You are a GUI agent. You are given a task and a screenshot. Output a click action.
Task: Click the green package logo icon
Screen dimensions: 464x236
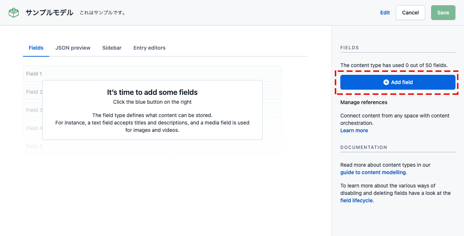13,12
